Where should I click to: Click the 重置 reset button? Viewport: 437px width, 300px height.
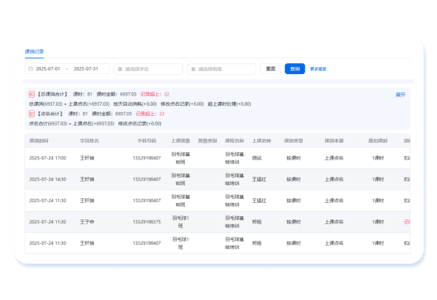pos(271,69)
